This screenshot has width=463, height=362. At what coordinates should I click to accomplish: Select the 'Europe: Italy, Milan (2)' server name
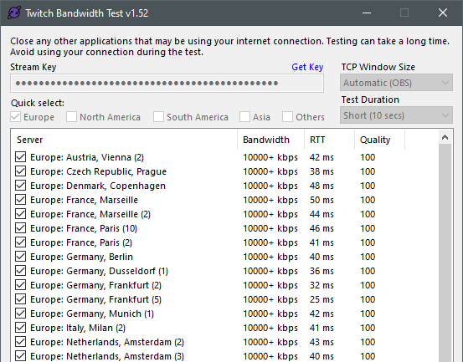tap(78, 328)
